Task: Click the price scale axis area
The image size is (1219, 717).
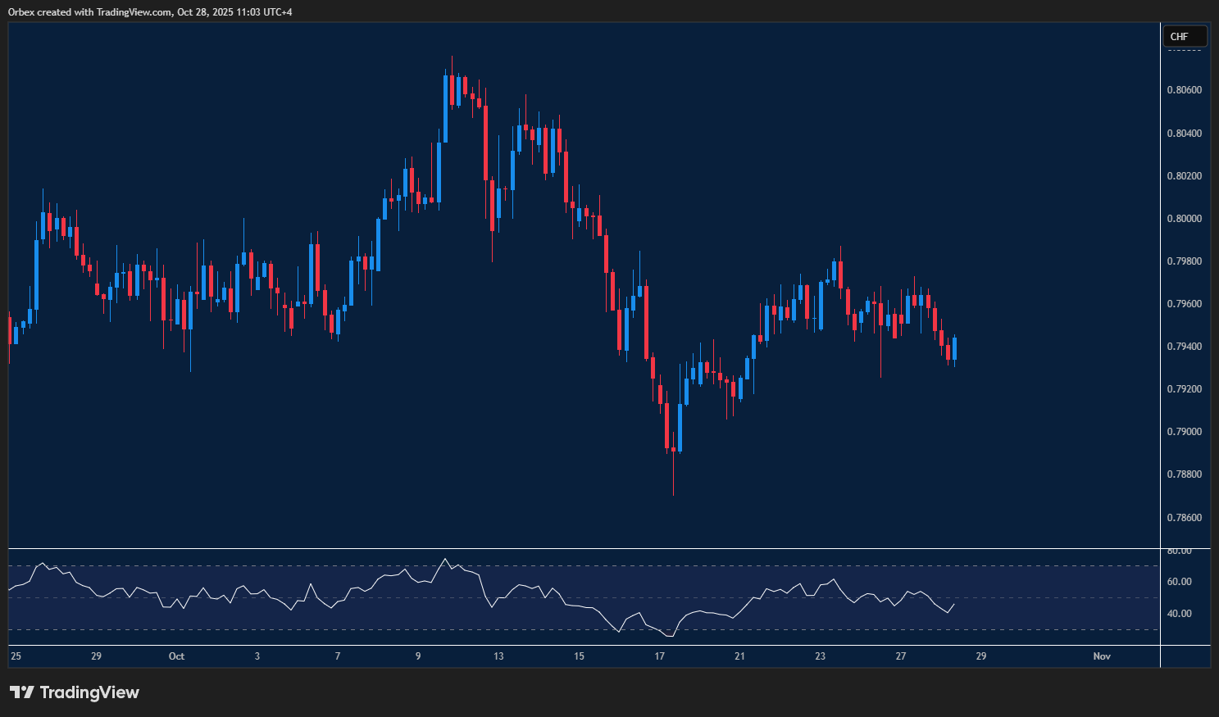Action: pos(1184,287)
